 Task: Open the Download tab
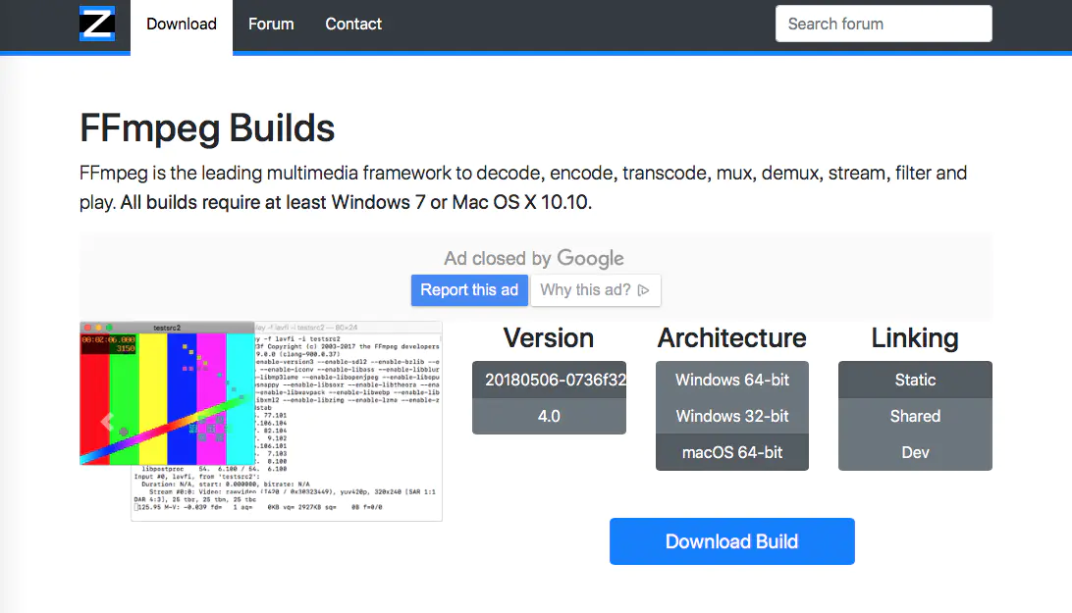(x=182, y=25)
